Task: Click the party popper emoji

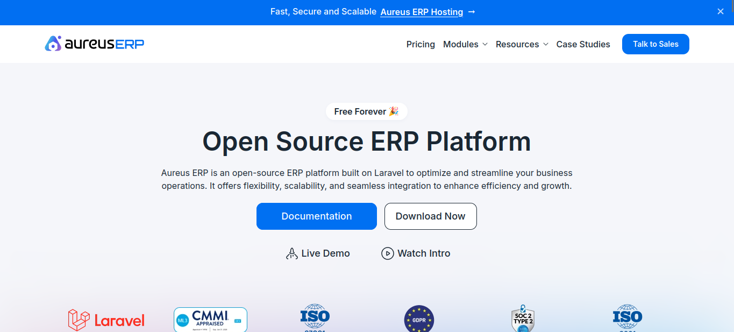Action: [x=394, y=111]
